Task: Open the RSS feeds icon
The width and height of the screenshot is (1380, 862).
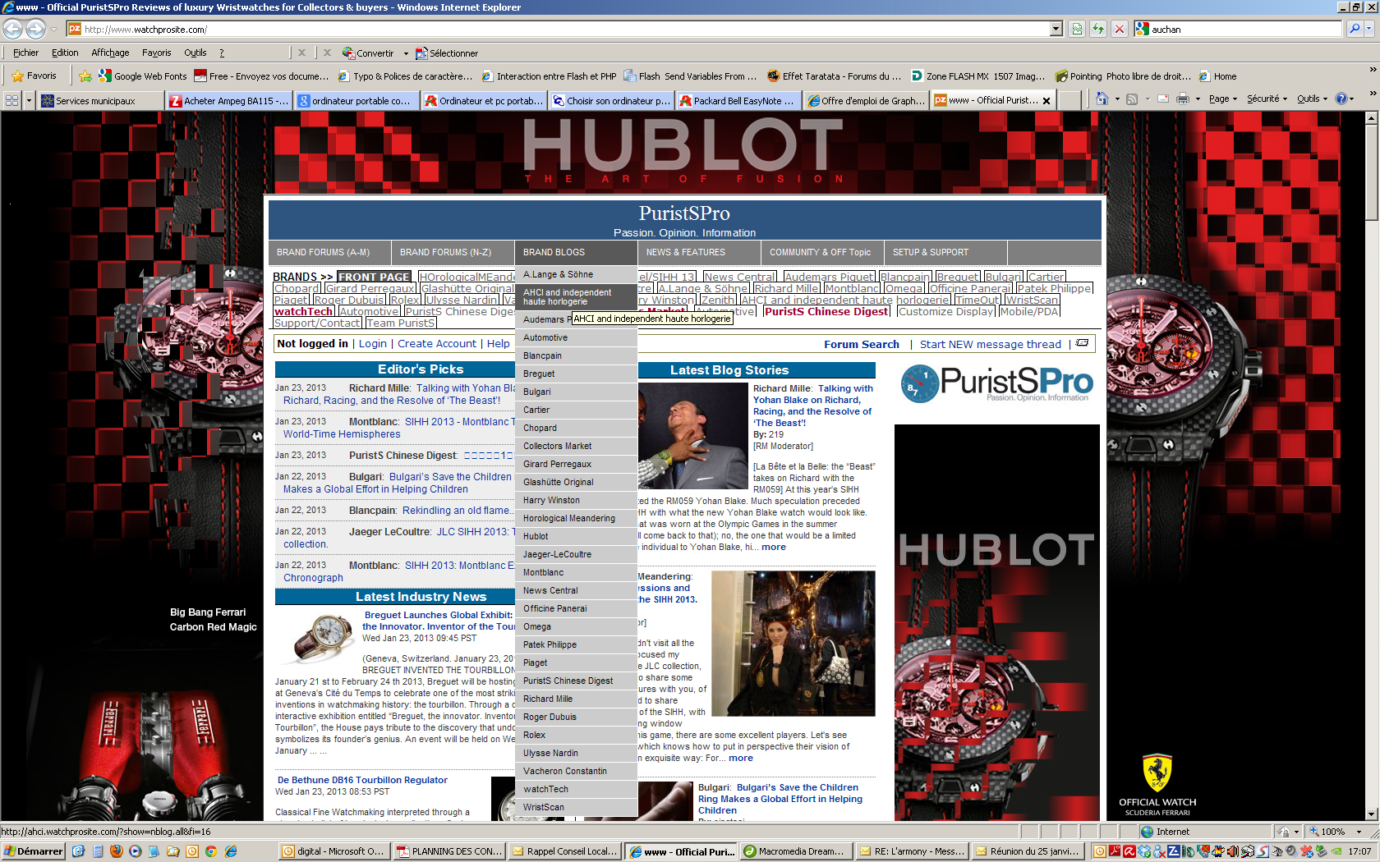Action: click(x=1132, y=99)
